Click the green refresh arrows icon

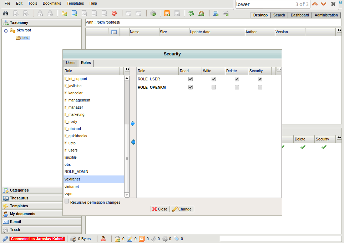pyautogui.click(x=191, y=14)
